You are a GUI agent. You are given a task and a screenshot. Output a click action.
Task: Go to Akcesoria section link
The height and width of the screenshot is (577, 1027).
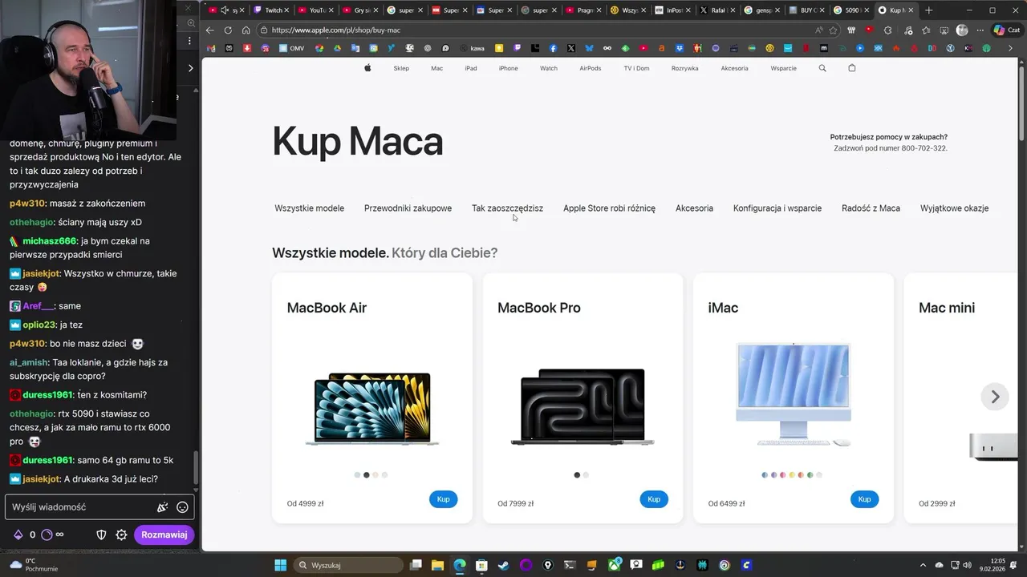pyautogui.click(x=694, y=208)
